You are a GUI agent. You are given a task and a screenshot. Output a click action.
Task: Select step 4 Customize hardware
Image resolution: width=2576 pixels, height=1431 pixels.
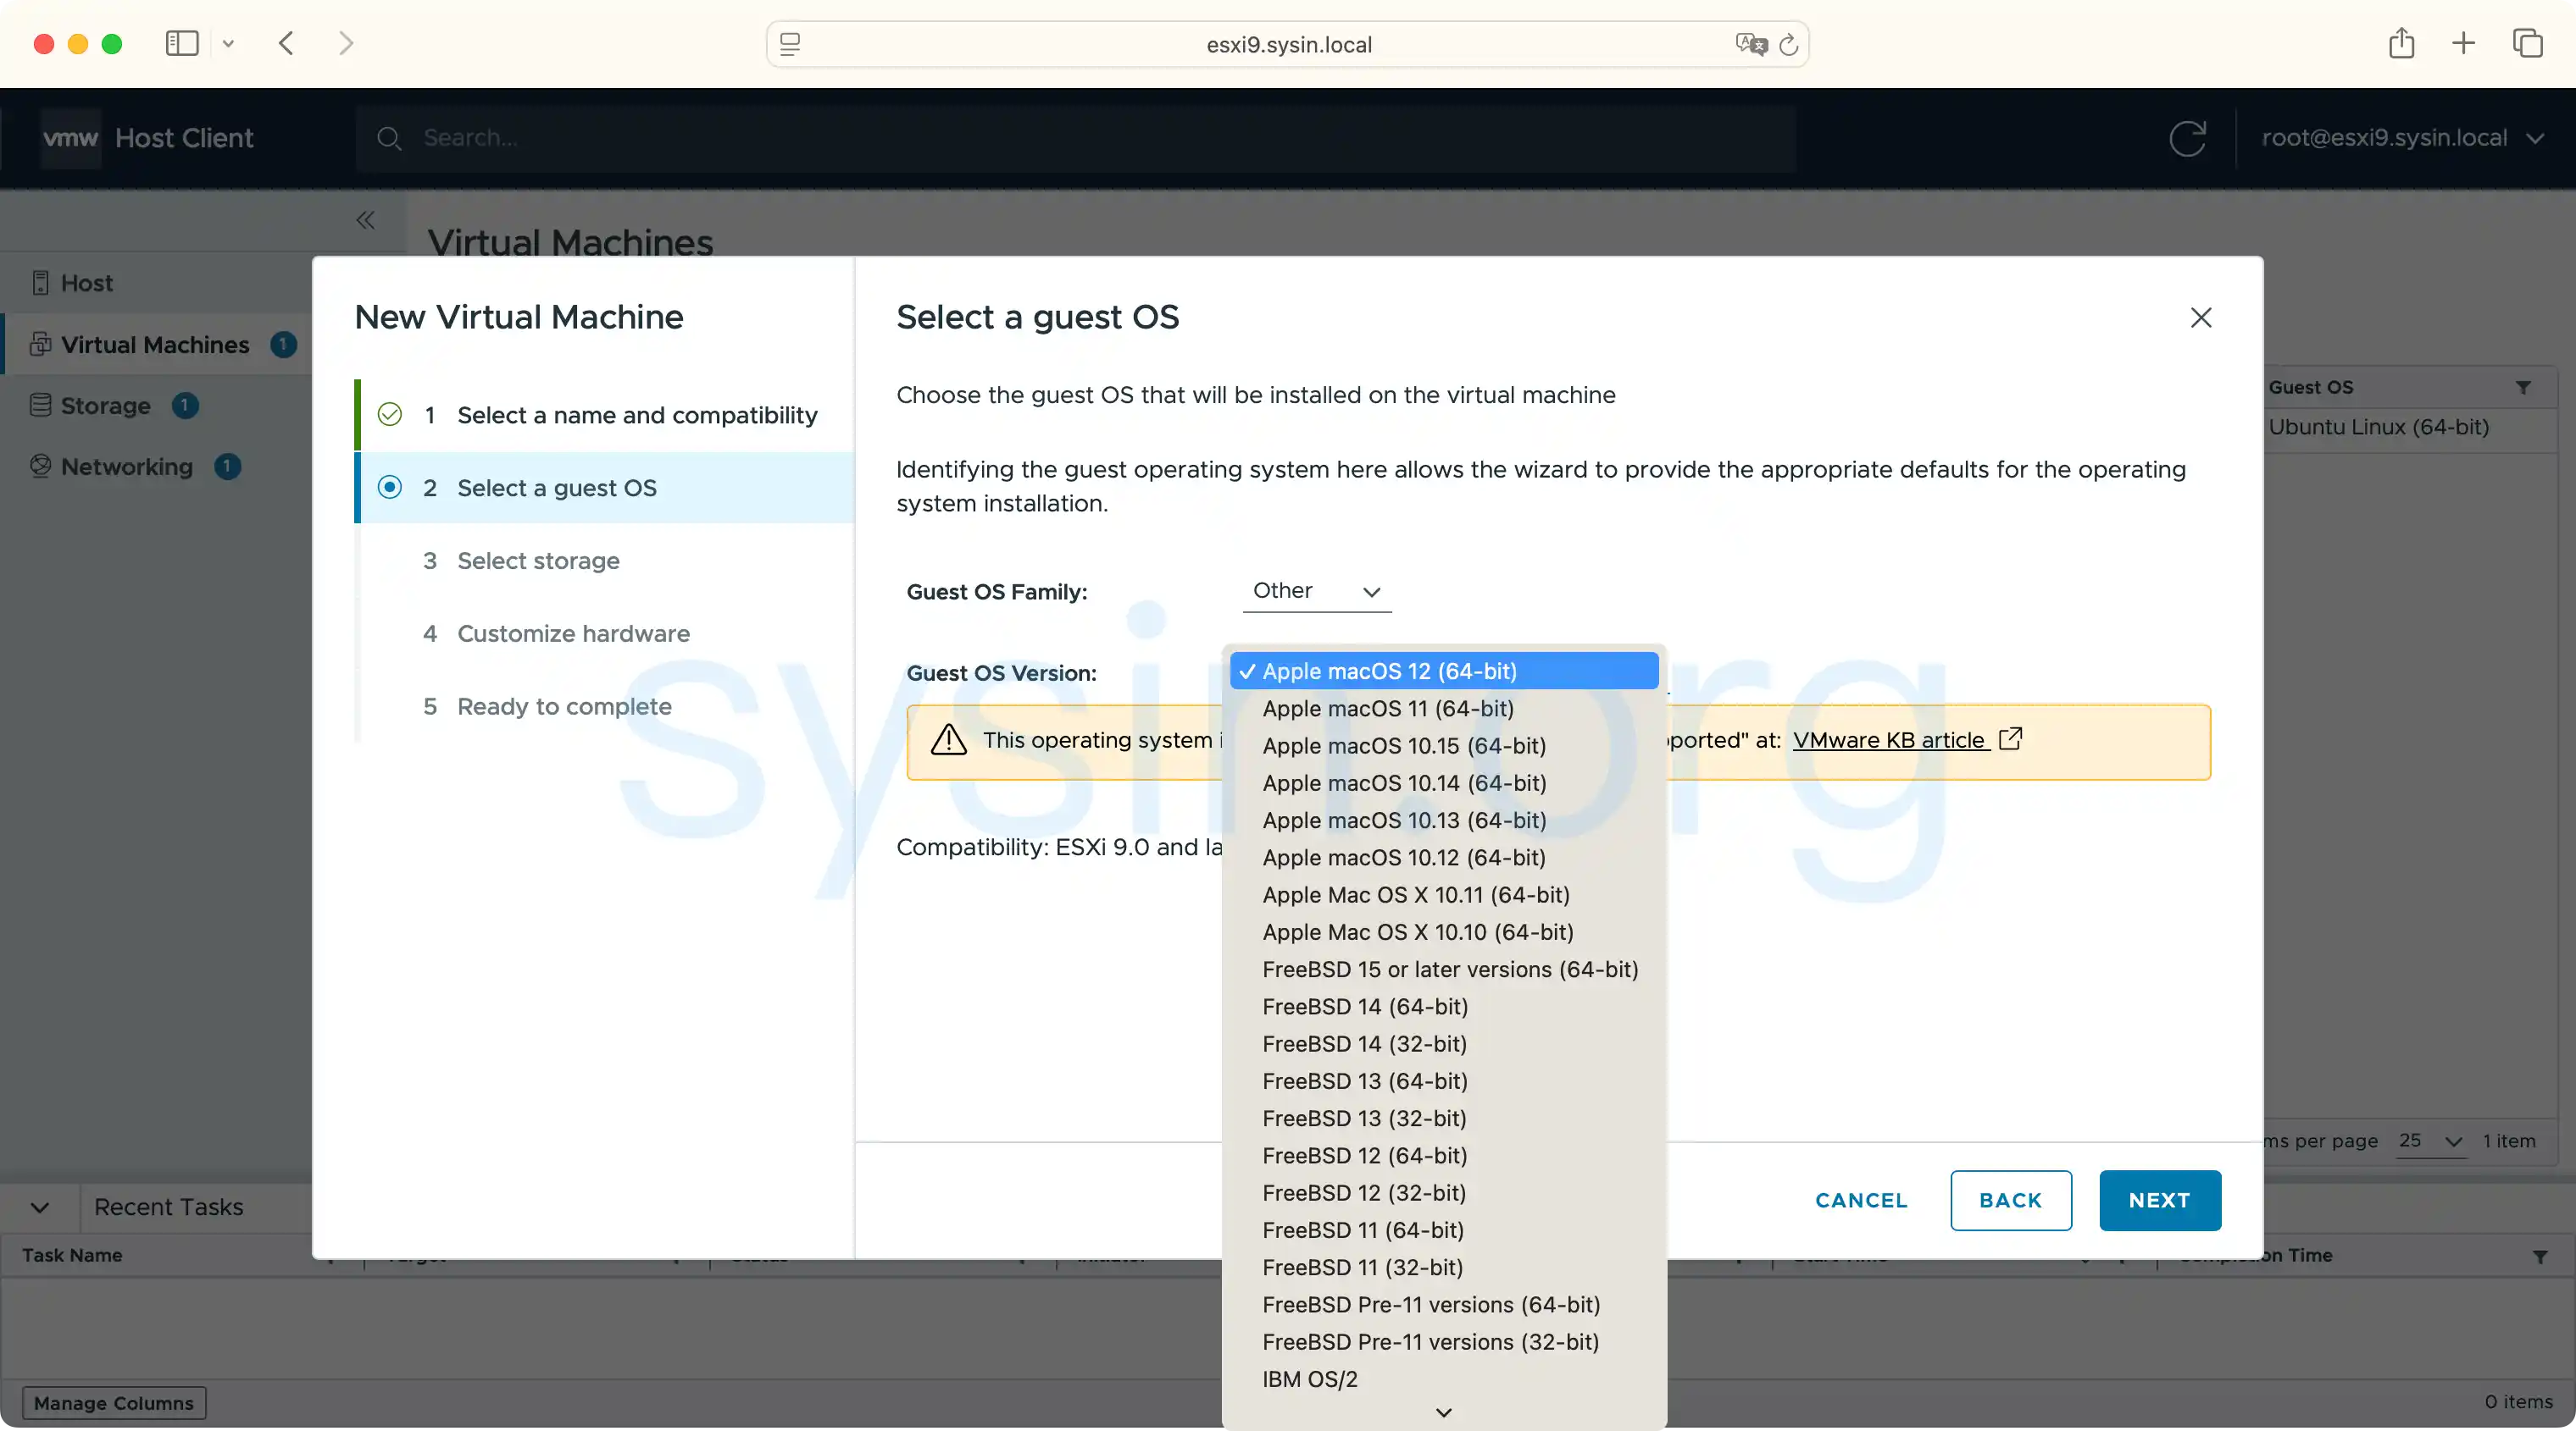tap(606, 633)
